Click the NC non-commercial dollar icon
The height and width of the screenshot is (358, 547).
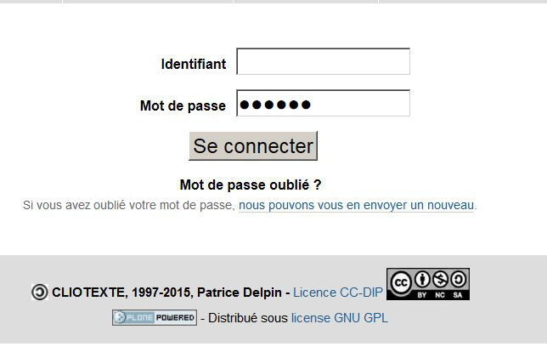[440, 279]
